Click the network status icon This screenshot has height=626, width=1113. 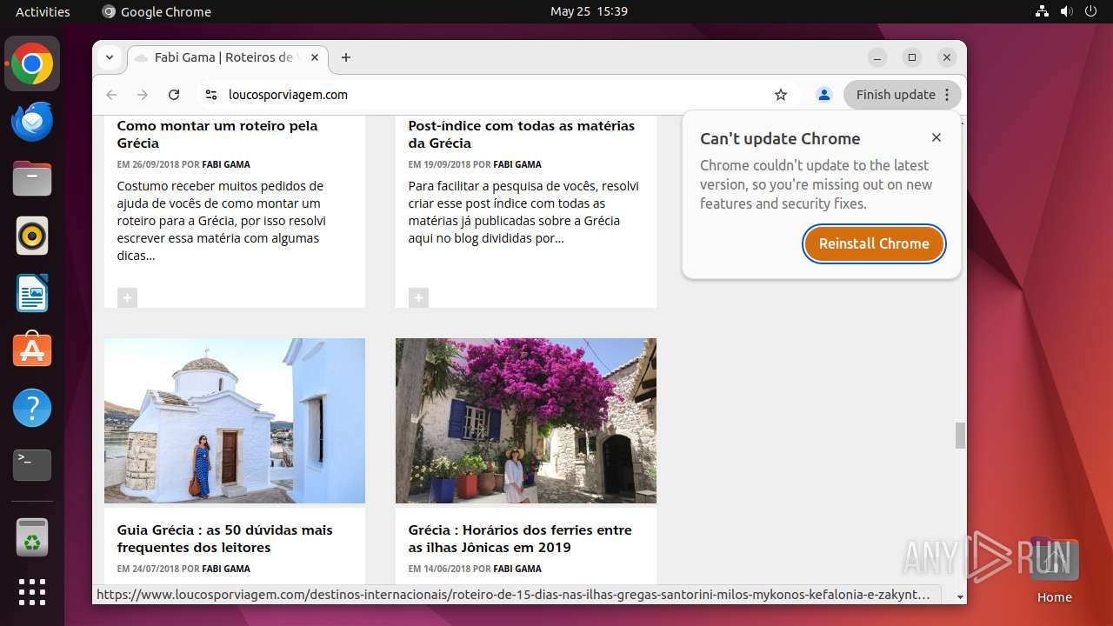pyautogui.click(x=1043, y=11)
